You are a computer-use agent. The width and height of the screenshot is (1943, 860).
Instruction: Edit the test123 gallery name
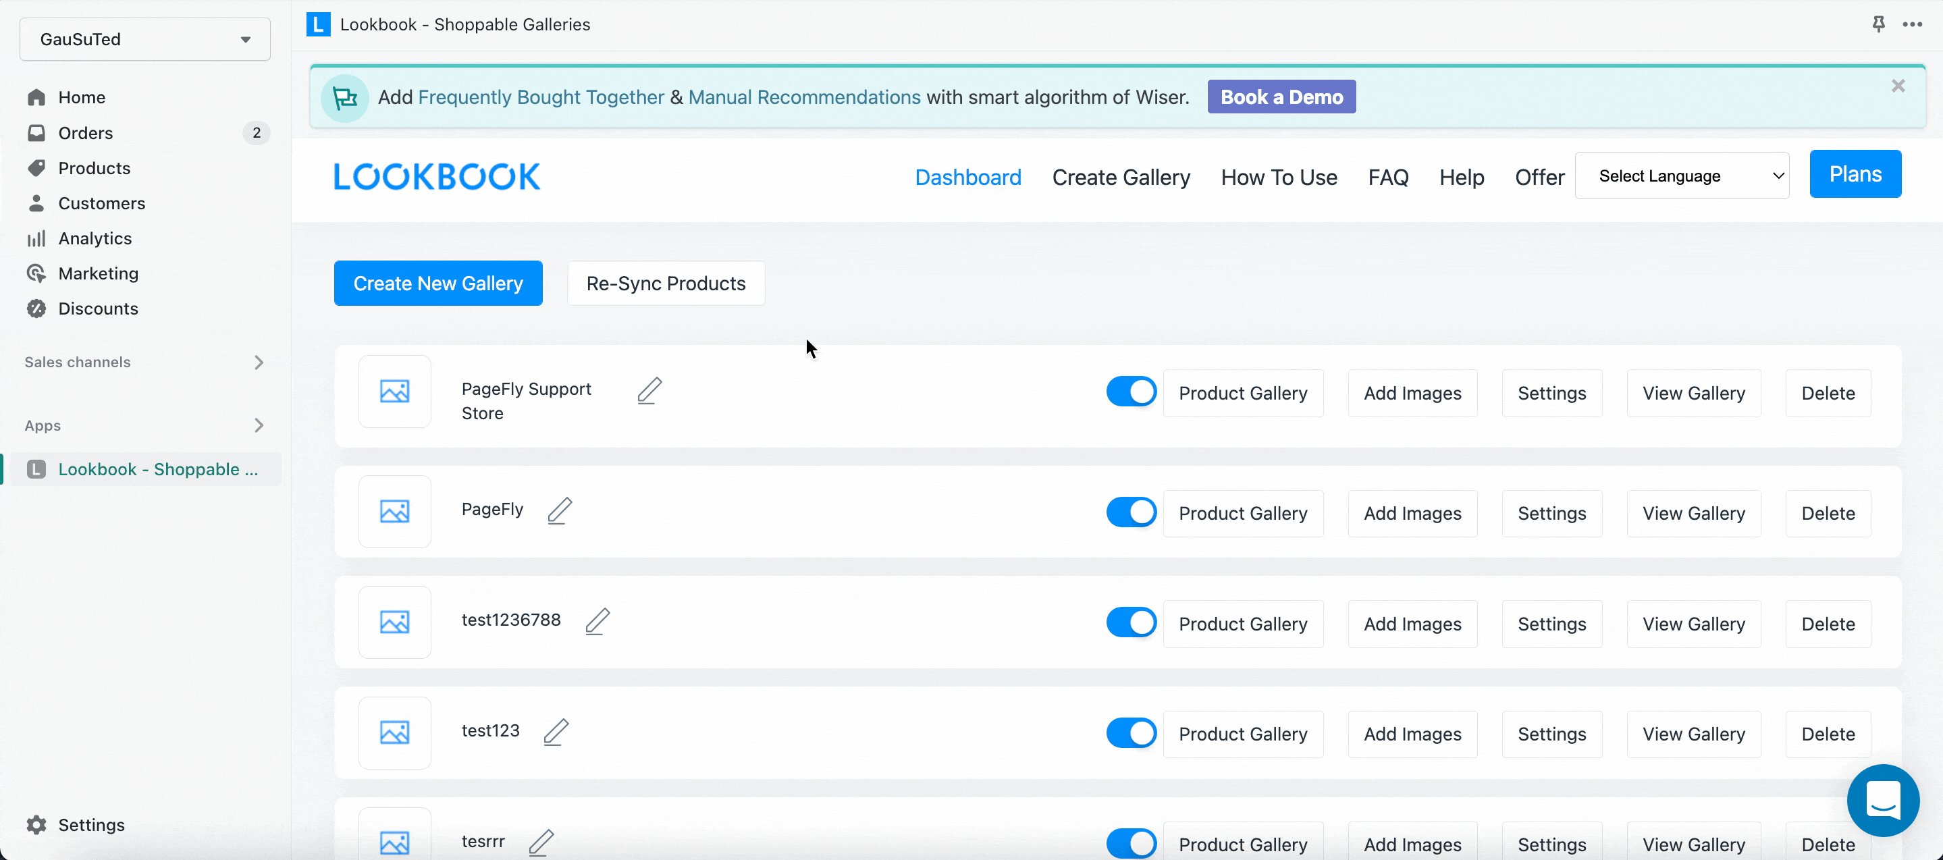click(556, 732)
